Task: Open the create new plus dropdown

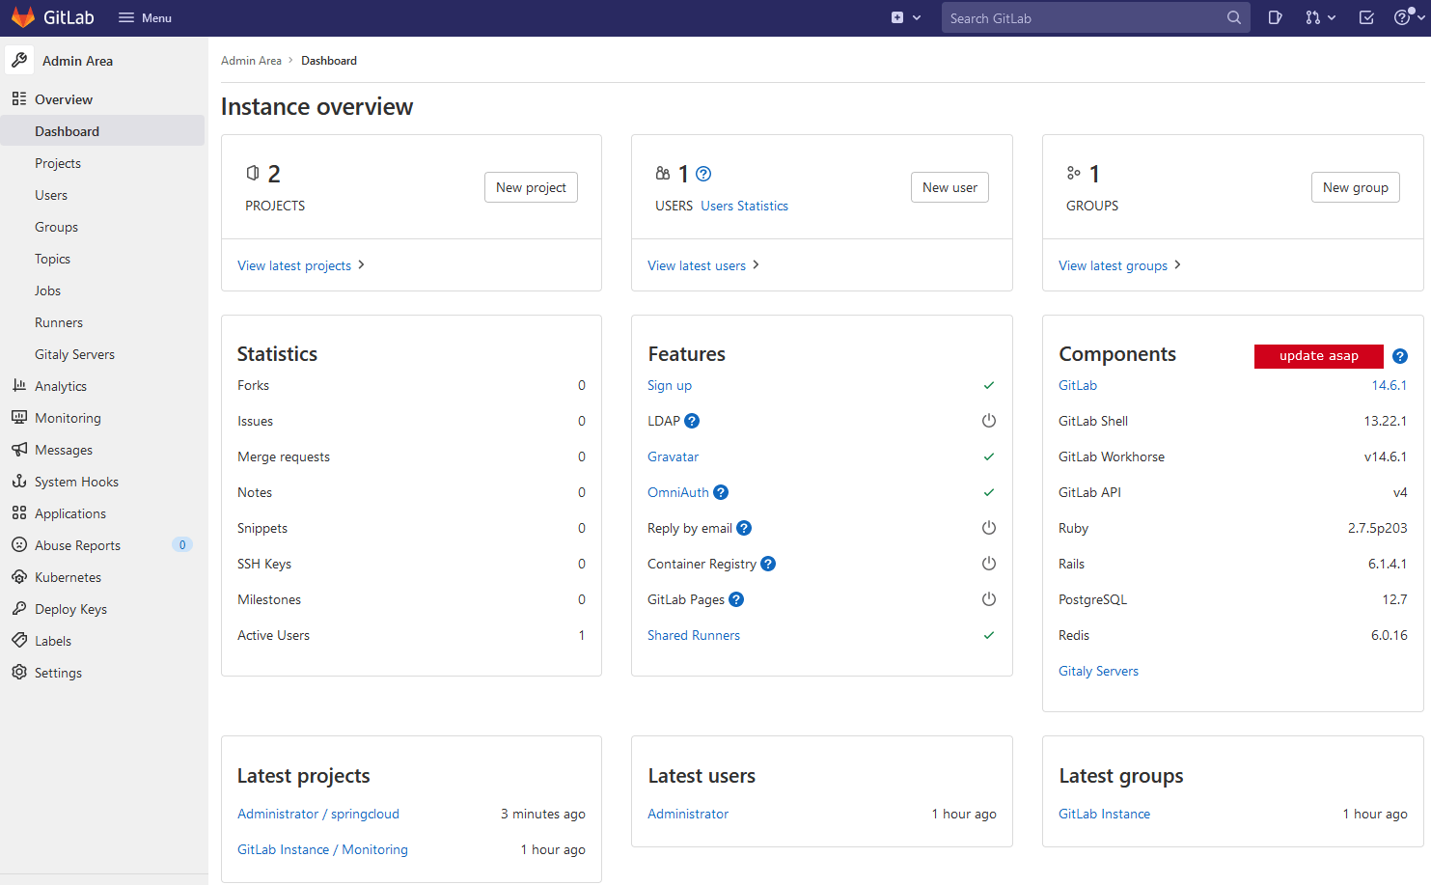Action: coord(905,18)
